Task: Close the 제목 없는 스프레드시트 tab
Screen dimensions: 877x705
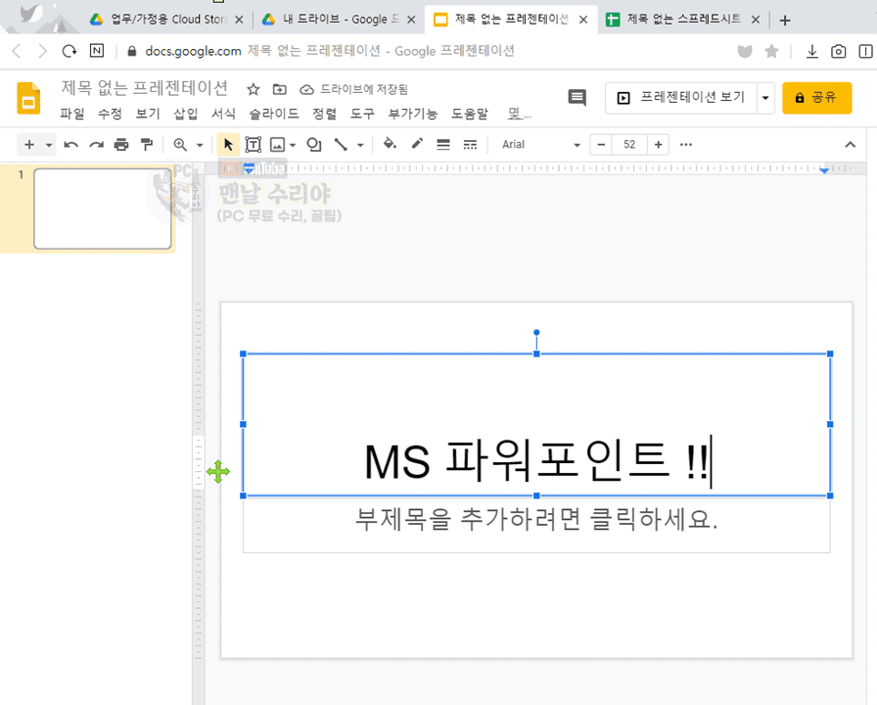Action: coord(756,20)
